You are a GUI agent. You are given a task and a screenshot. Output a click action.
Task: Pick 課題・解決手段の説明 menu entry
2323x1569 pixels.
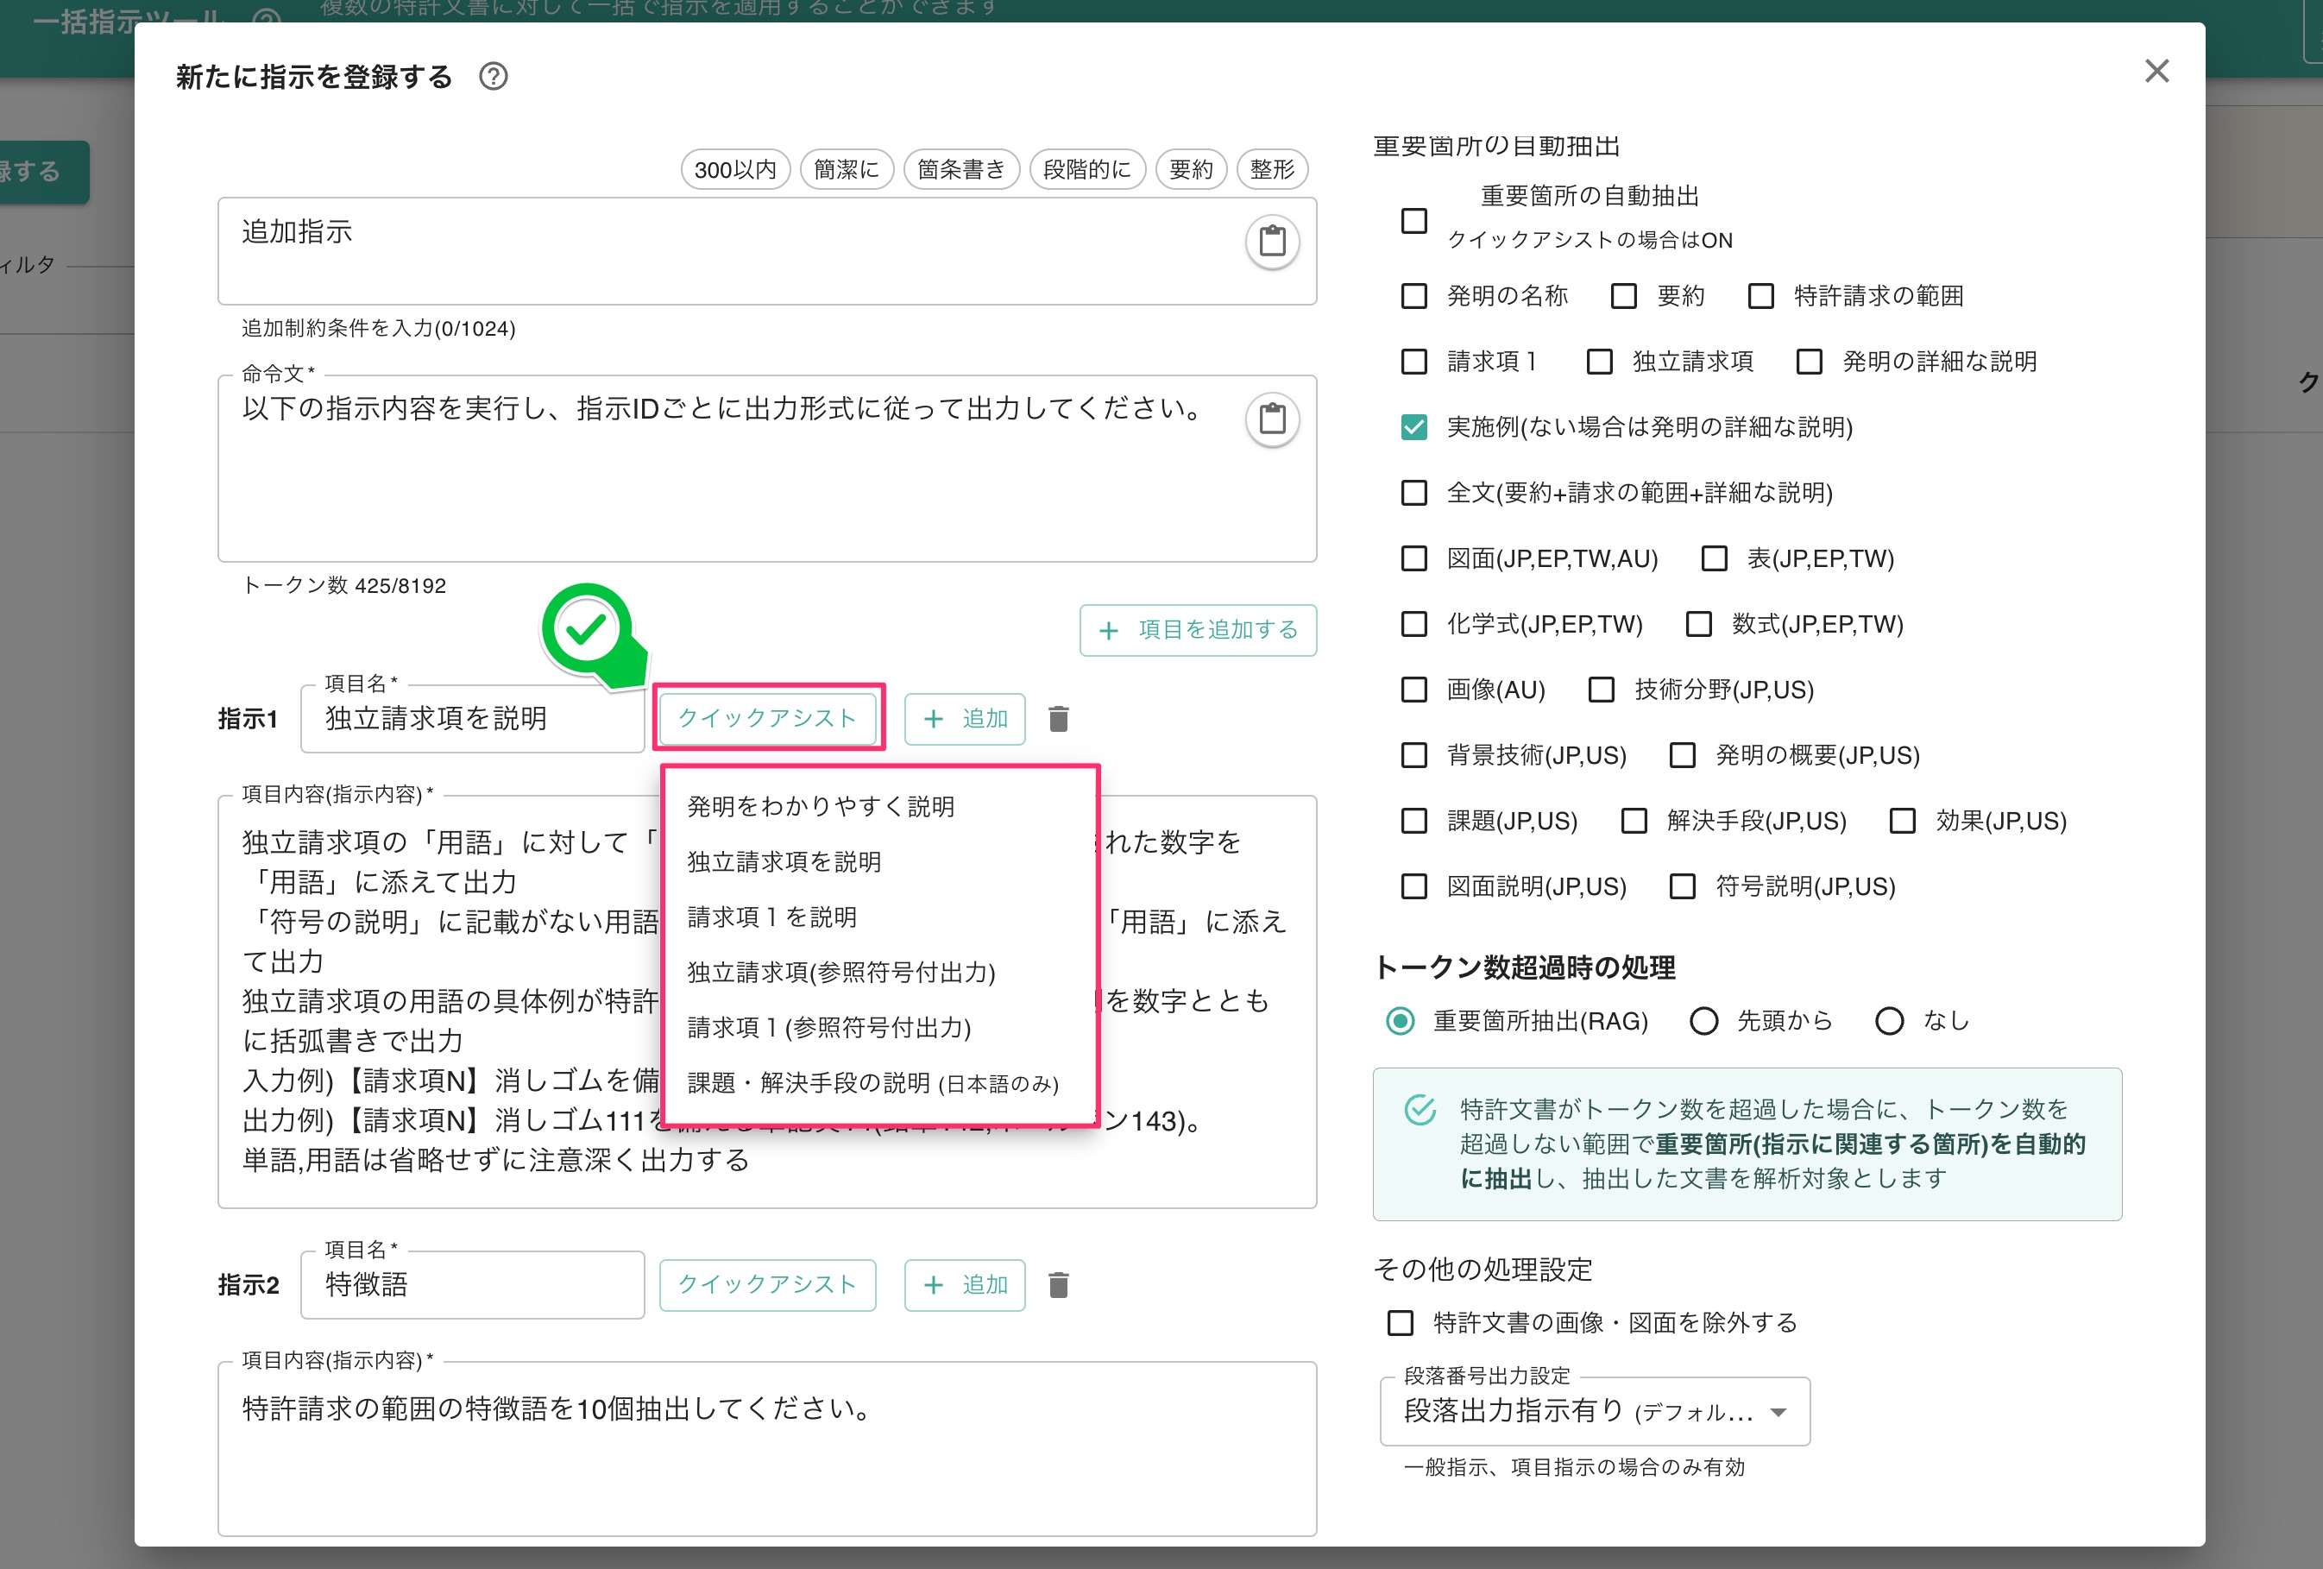click(879, 1083)
